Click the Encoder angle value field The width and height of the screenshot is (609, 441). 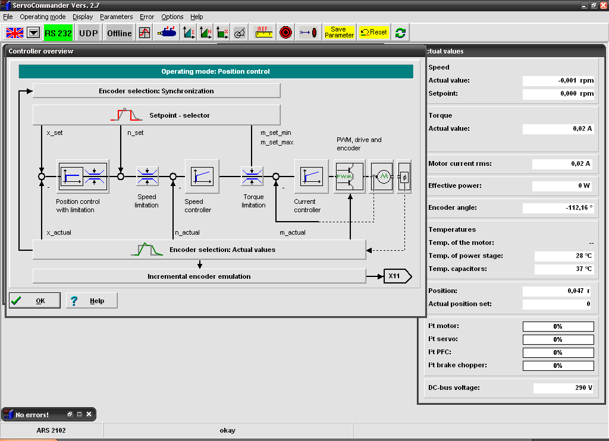[x=558, y=207]
